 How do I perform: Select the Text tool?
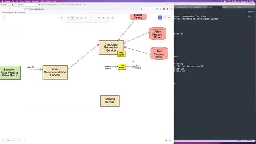pyautogui.click(x=103, y=18)
